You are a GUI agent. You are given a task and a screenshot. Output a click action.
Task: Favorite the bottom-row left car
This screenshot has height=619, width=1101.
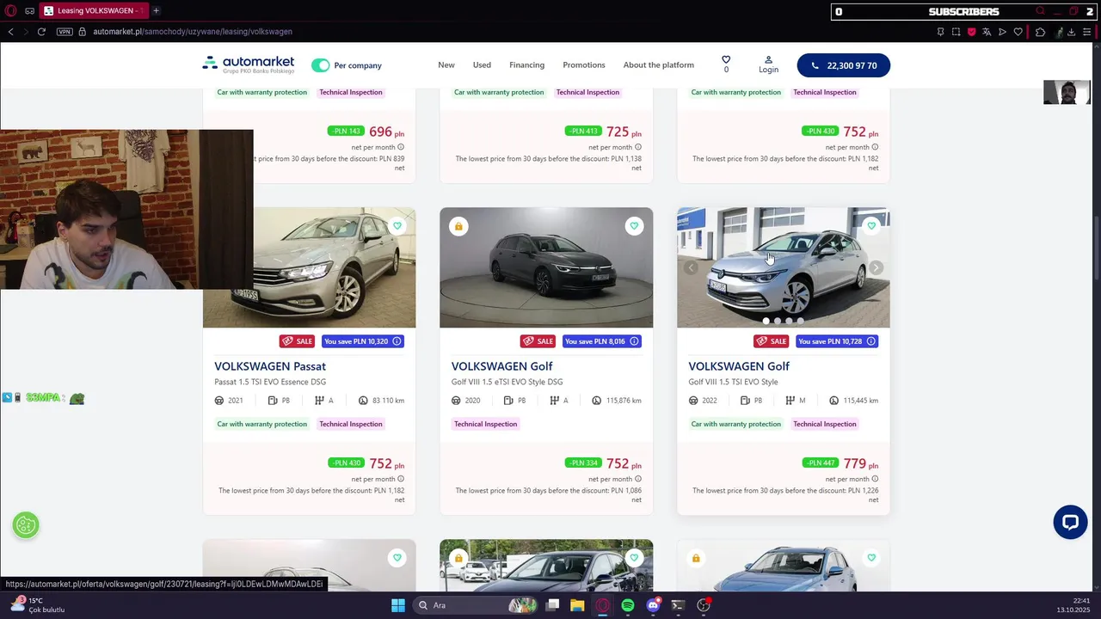[397, 558]
